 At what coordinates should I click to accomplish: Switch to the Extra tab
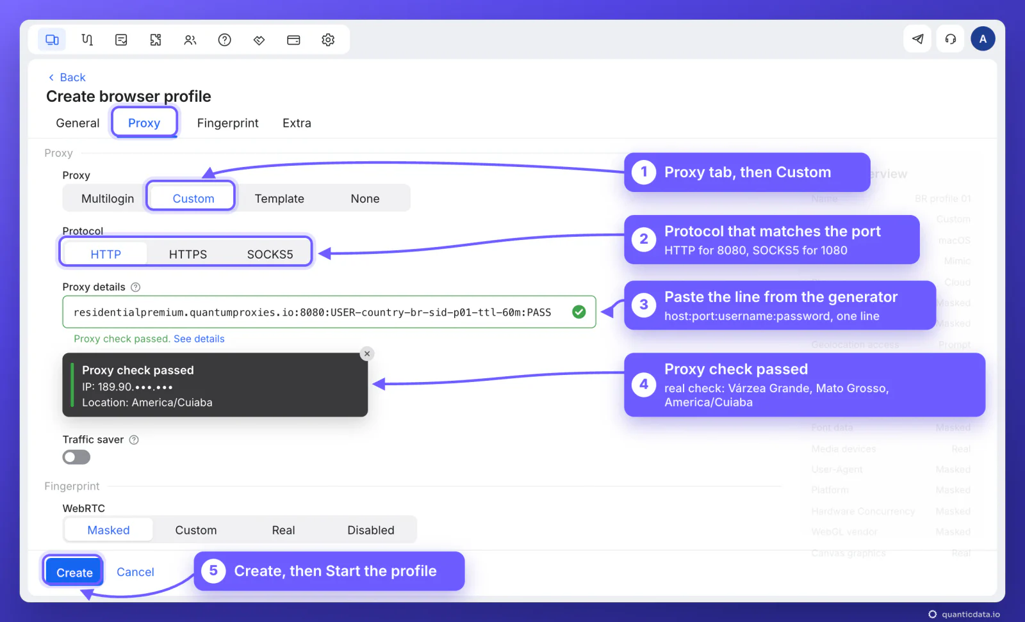click(x=297, y=123)
